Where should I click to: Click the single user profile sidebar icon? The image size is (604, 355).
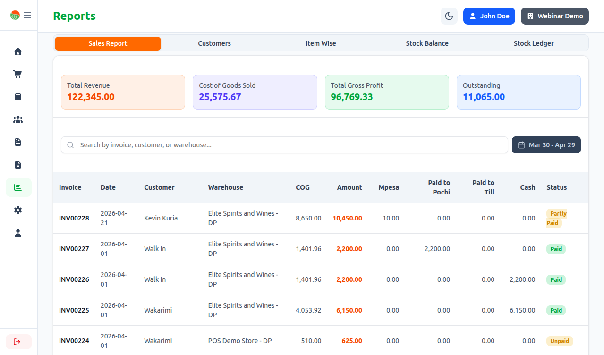pyautogui.click(x=18, y=233)
